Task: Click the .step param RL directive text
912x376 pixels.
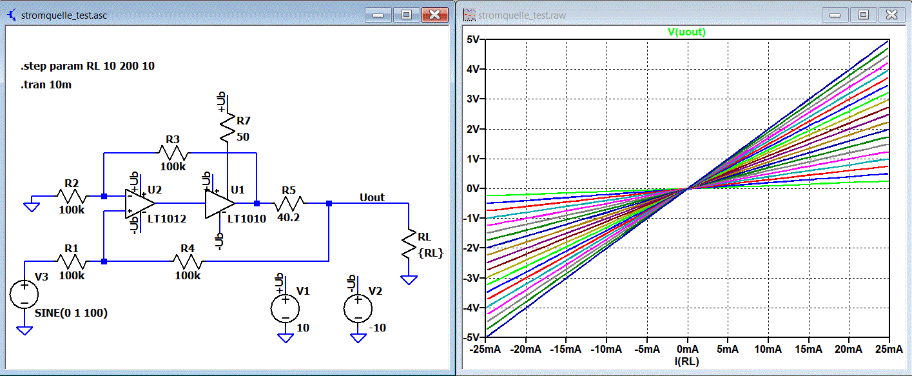Action: pos(88,66)
